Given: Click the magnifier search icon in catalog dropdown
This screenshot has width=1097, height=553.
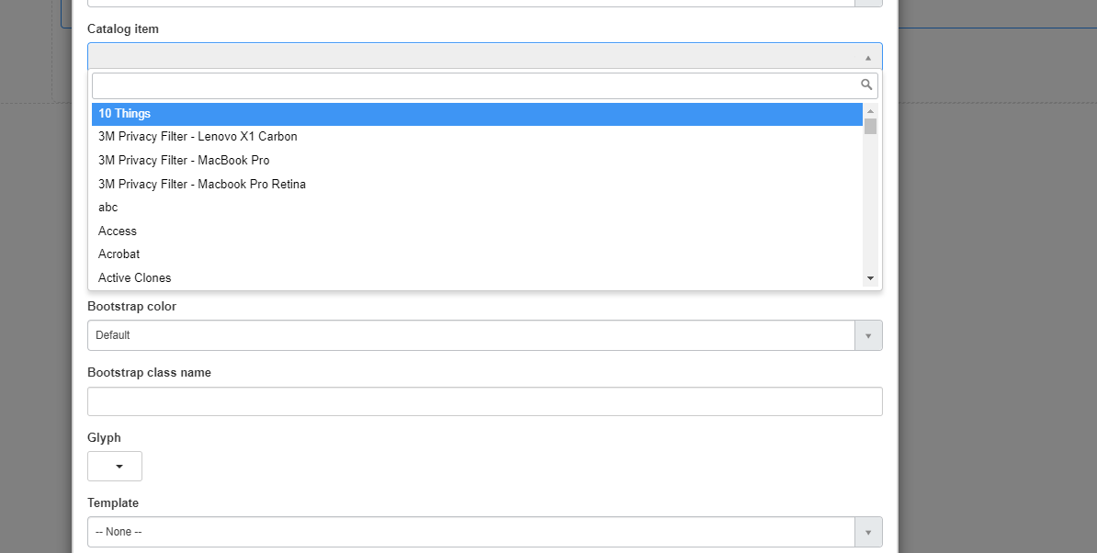Looking at the screenshot, I should (866, 84).
